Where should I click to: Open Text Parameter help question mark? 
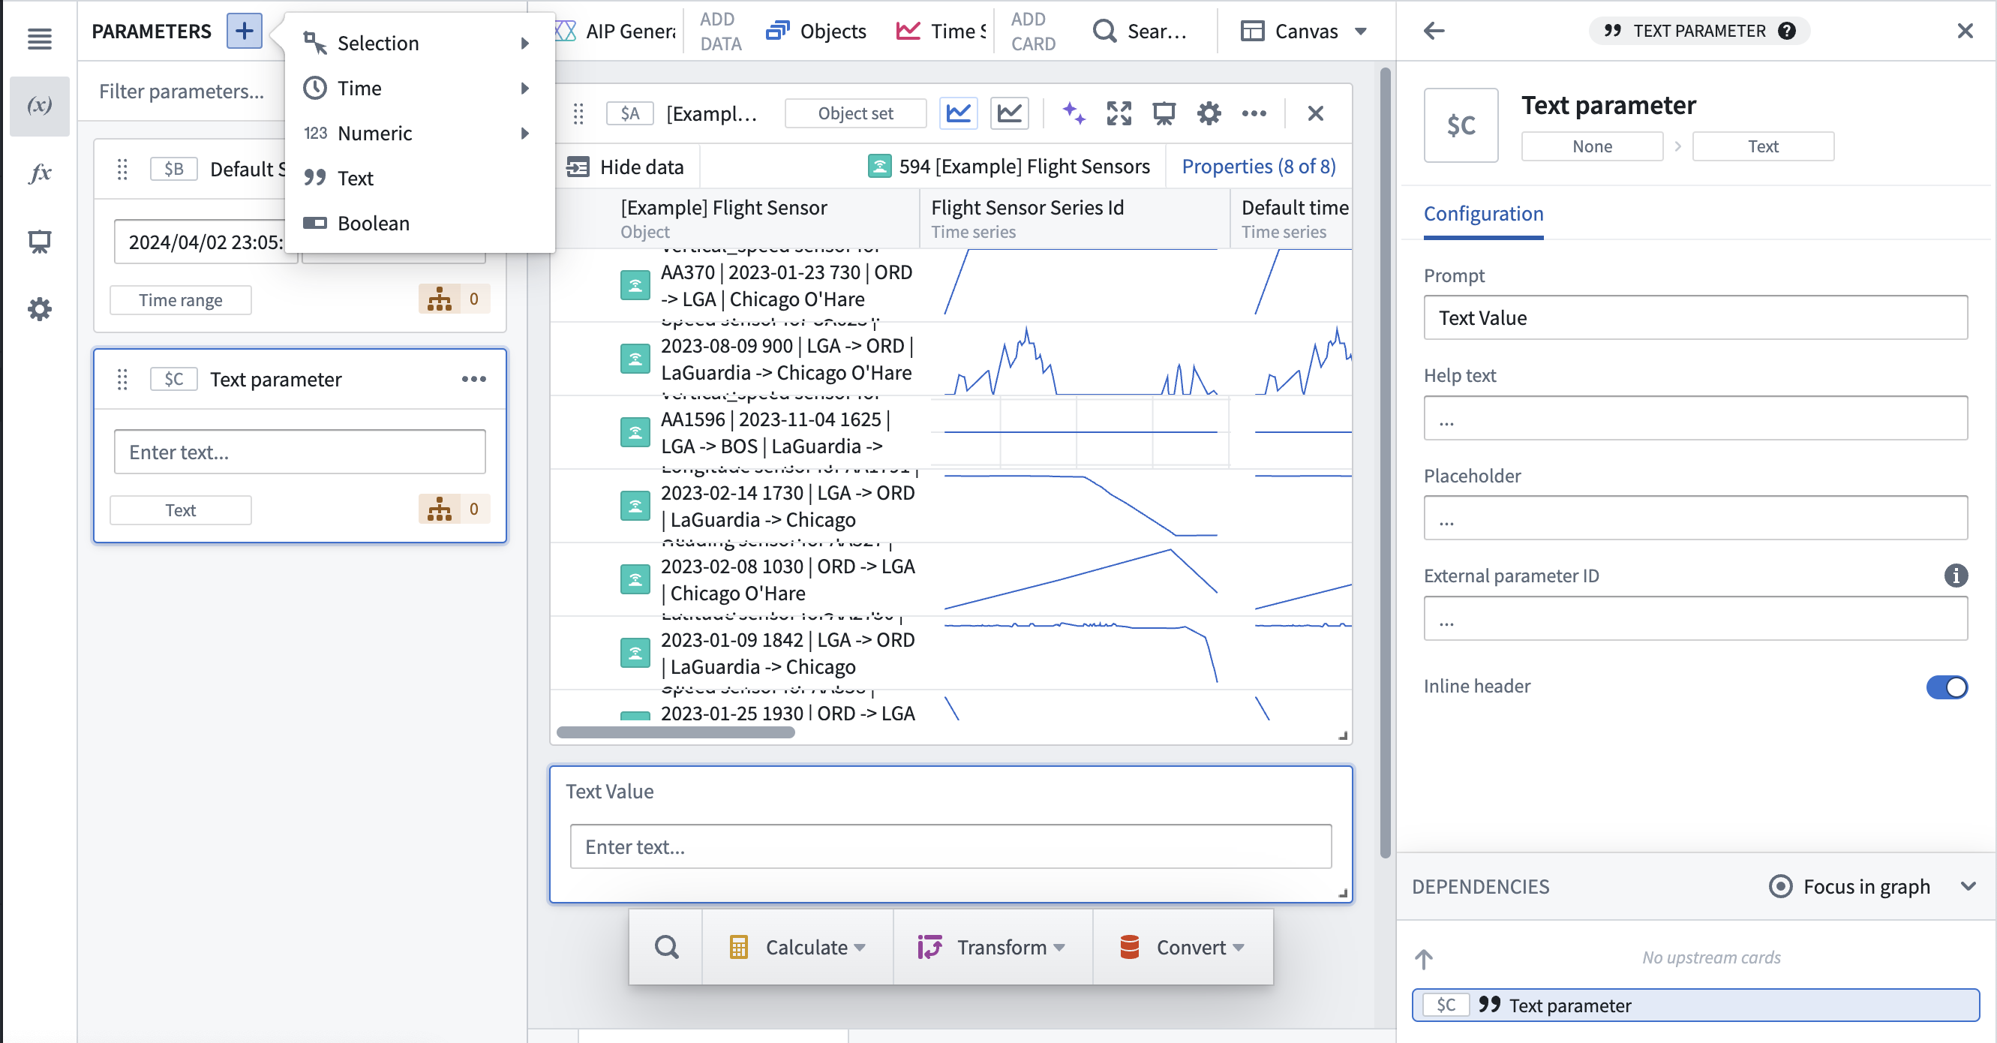tap(1786, 31)
